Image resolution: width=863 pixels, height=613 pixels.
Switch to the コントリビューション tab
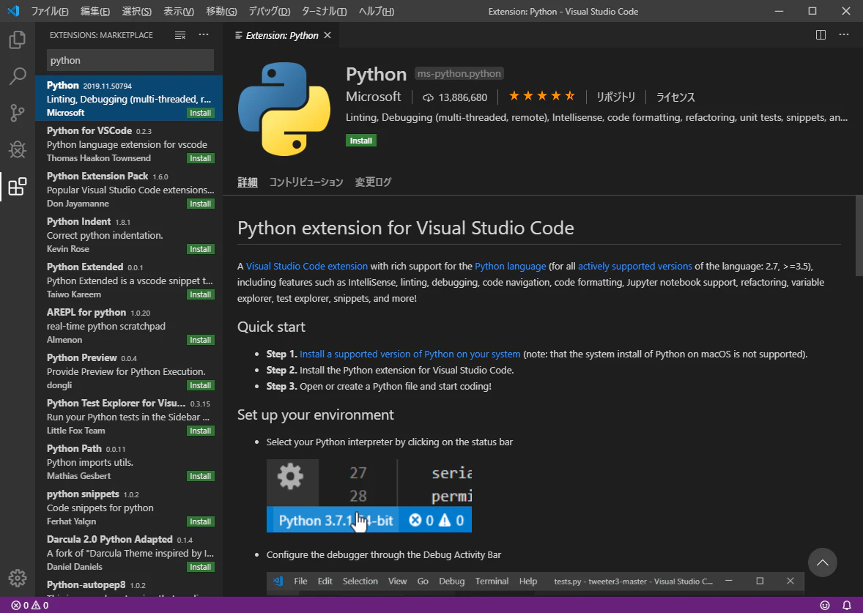pos(306,182)
